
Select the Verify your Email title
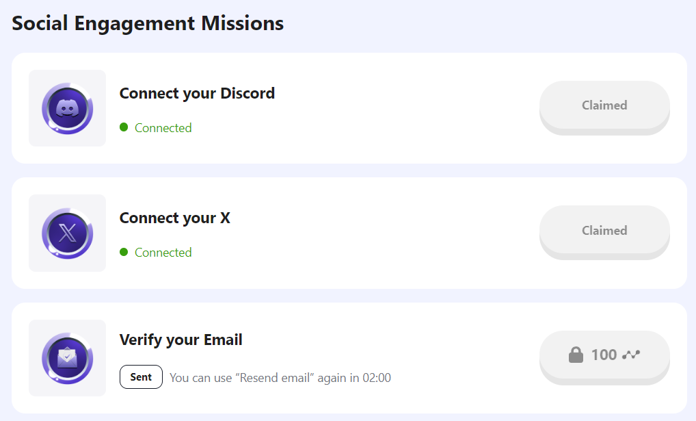(x=180, y=340)
